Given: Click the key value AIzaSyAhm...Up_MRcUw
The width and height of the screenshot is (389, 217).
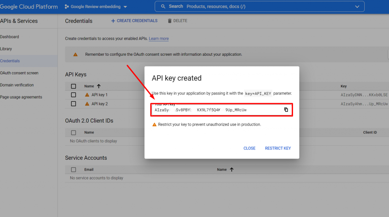Looking at the screenshot, I should point(364,104).
